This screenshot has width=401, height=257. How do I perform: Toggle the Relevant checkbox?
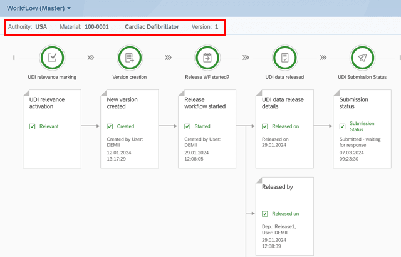click(x=32, y=126)
